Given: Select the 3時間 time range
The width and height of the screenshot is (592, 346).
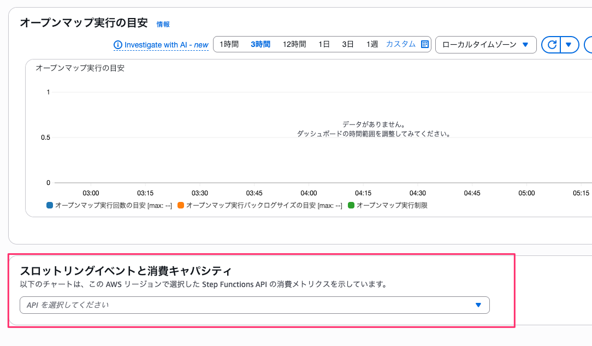Looking at the screenshot, I should pos(259,44).
